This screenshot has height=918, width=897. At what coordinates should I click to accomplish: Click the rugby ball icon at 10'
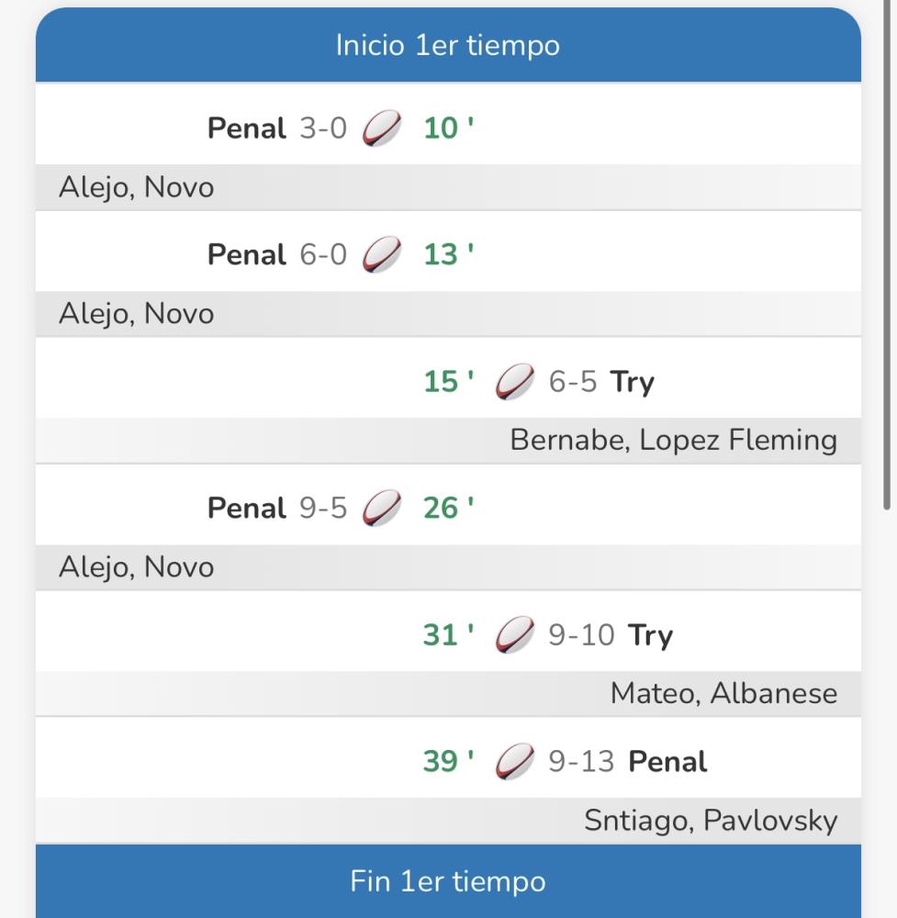tap(382, 129)
